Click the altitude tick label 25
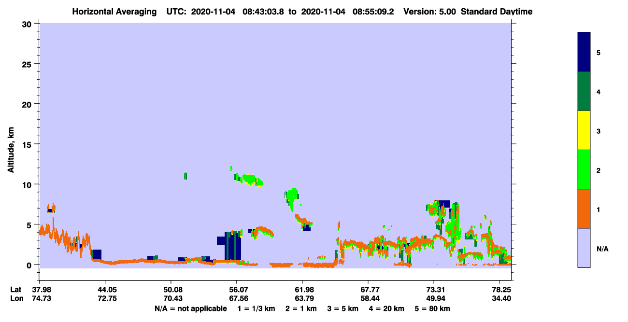628x322 pixels. pyautogui.click(x=28, y=64)
